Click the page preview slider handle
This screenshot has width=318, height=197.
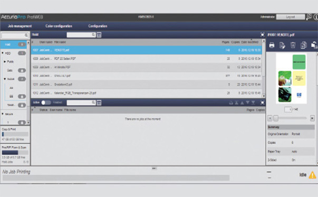click(x=276, y=118)
